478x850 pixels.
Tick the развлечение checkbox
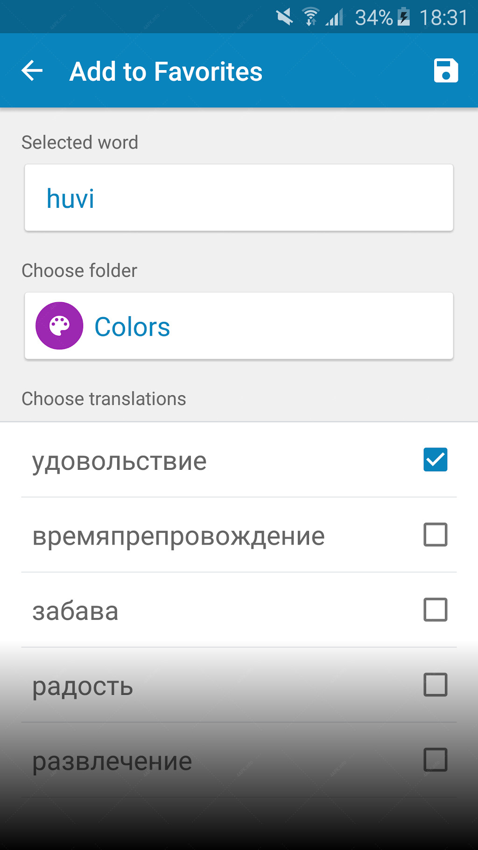(x=436, y=760)
